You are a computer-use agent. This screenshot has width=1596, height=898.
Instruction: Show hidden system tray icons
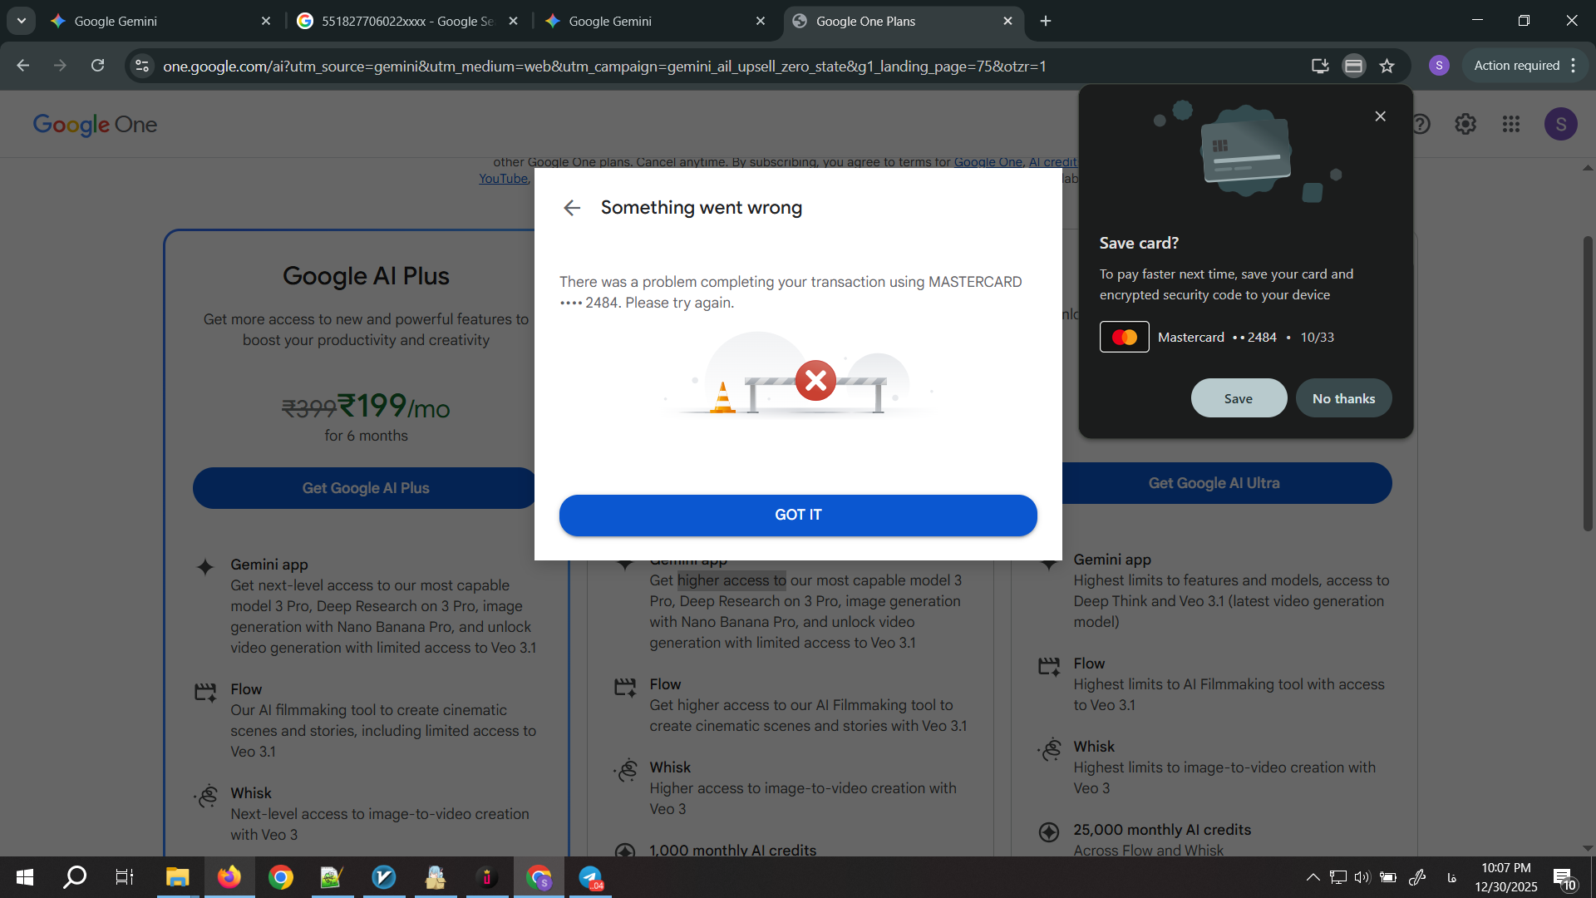pos(1313,877)
